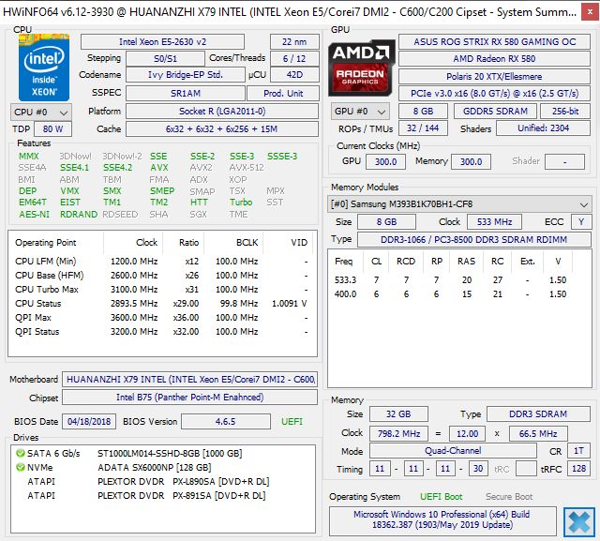
Task: Click the GPU memory clock 300.0 field
Action: pos(471,162)
